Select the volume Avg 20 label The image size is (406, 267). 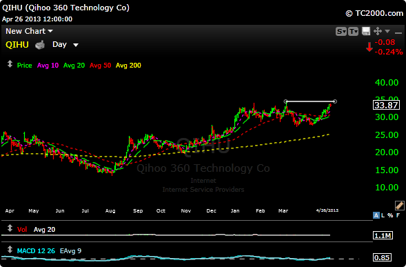[x=44, y=230]
